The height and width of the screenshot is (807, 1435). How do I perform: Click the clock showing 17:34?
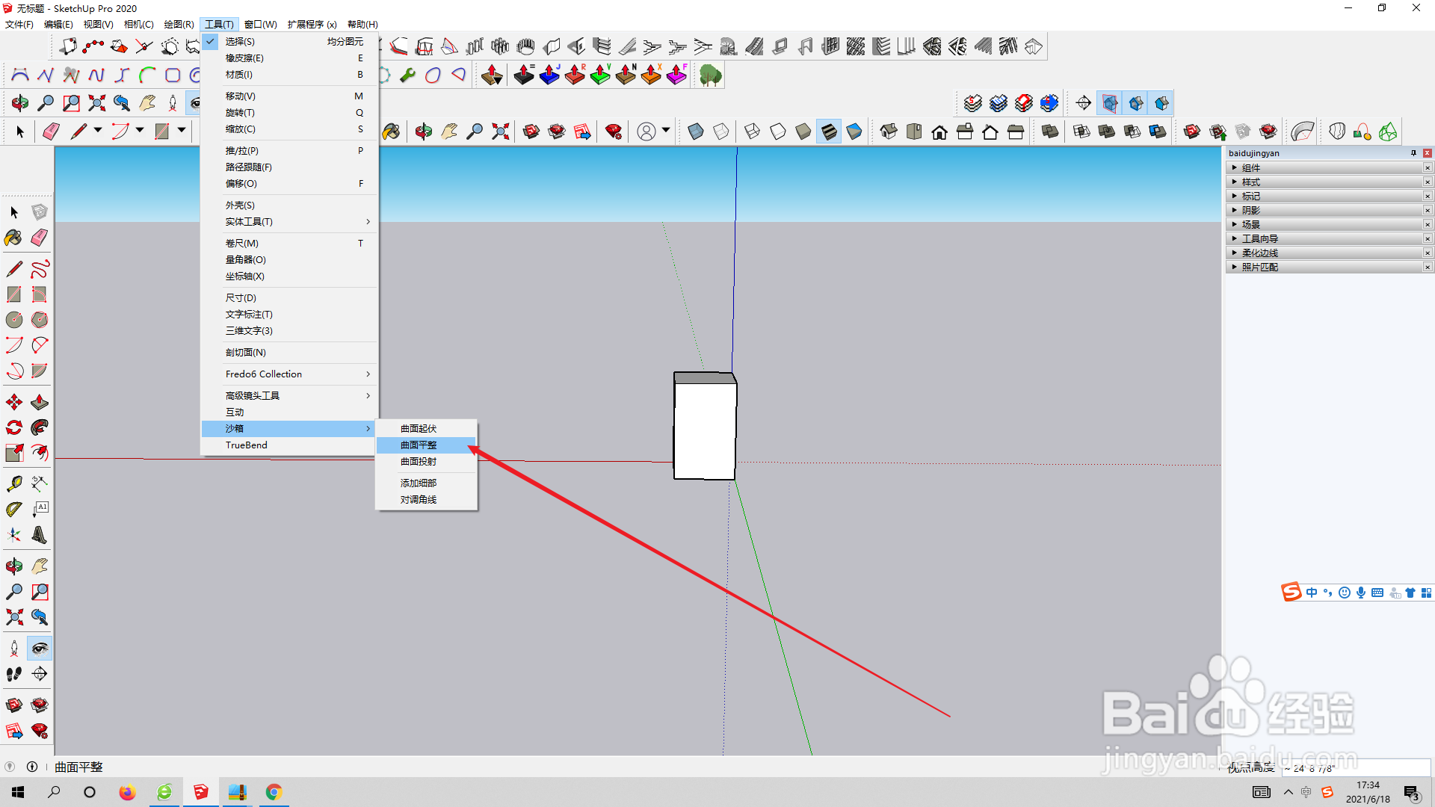(1368, 785)
